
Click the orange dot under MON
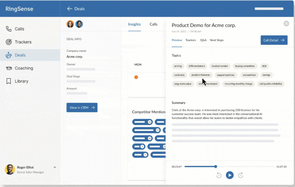click(136, 77)
